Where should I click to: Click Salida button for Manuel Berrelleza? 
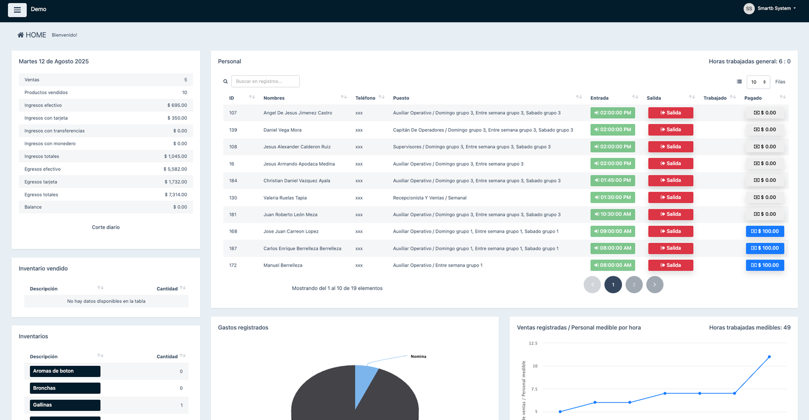pyautogui.click(x=670, y=265)
